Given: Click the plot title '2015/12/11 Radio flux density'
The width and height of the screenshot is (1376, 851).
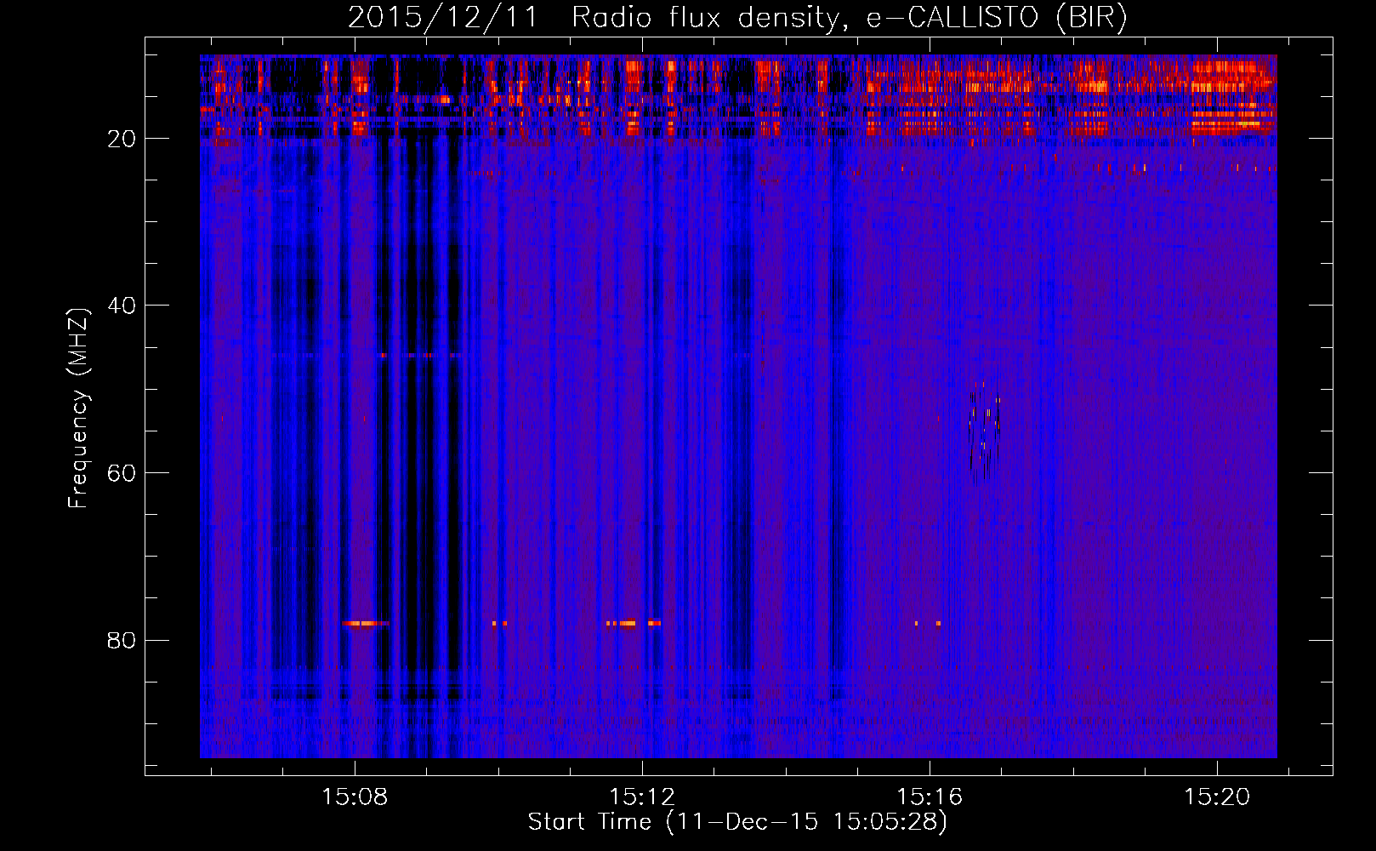Looking at the screenshot, I should click(593, 18).
